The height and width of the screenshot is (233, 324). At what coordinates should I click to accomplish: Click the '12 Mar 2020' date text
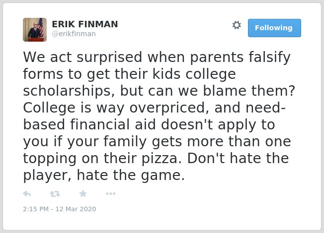coord(76,209)
